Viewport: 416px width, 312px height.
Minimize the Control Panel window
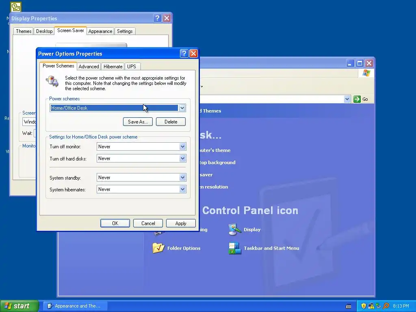tap(350, 63)
